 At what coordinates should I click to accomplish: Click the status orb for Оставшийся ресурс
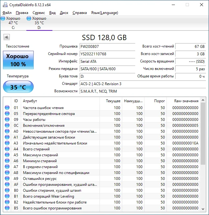coord(7,179)
